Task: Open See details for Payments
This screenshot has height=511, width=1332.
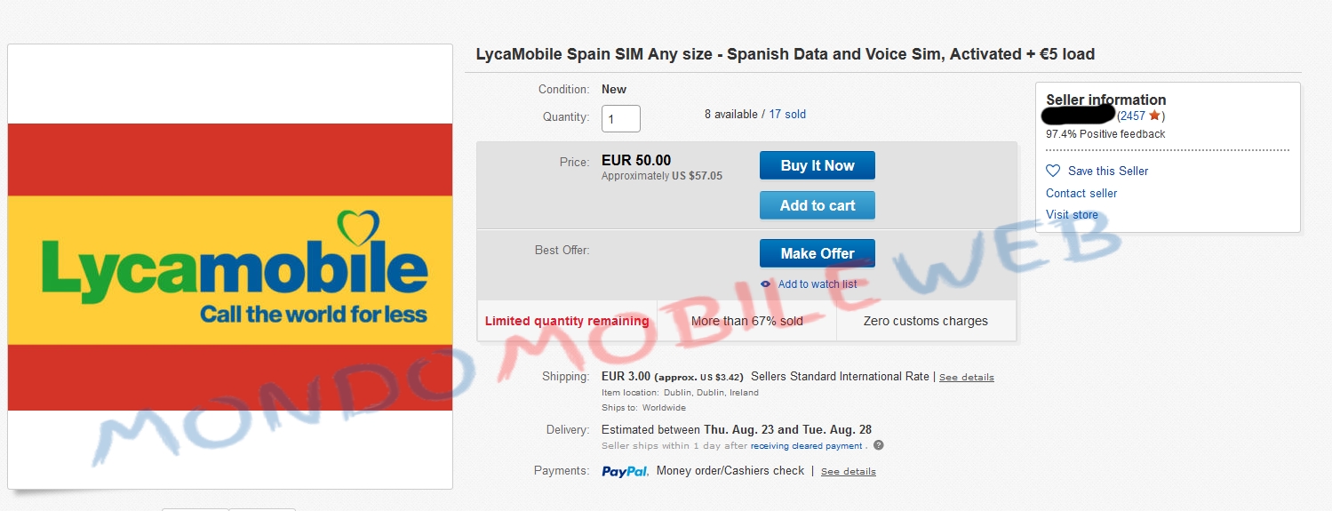Action: coord(848,471)
